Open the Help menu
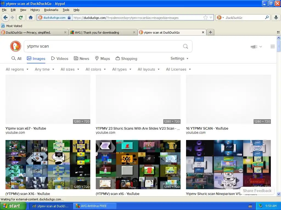The height and width of the screenshot is (210, 281). tap(76, 10)
